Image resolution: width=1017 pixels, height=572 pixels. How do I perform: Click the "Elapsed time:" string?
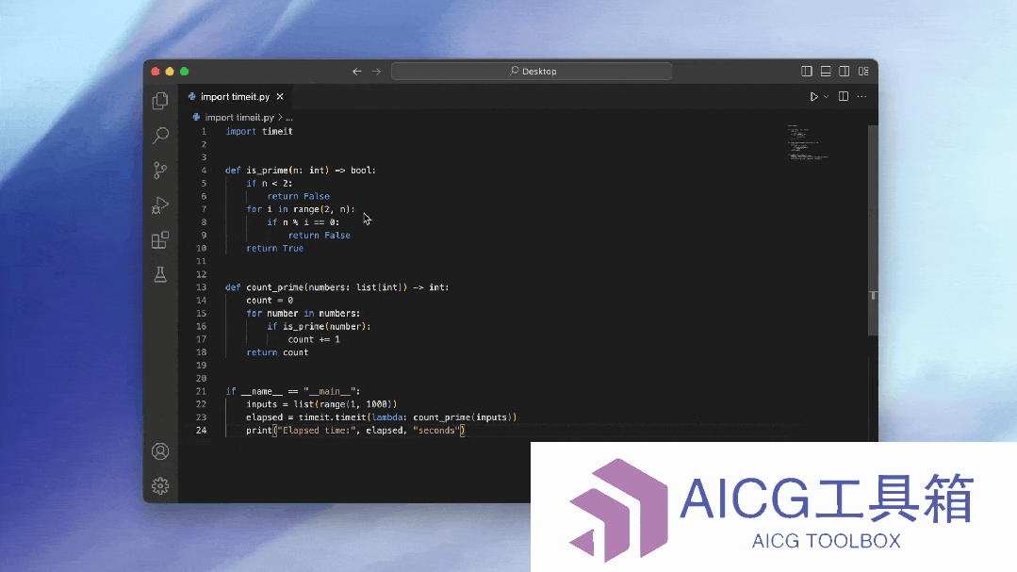[x=315, y=430]
